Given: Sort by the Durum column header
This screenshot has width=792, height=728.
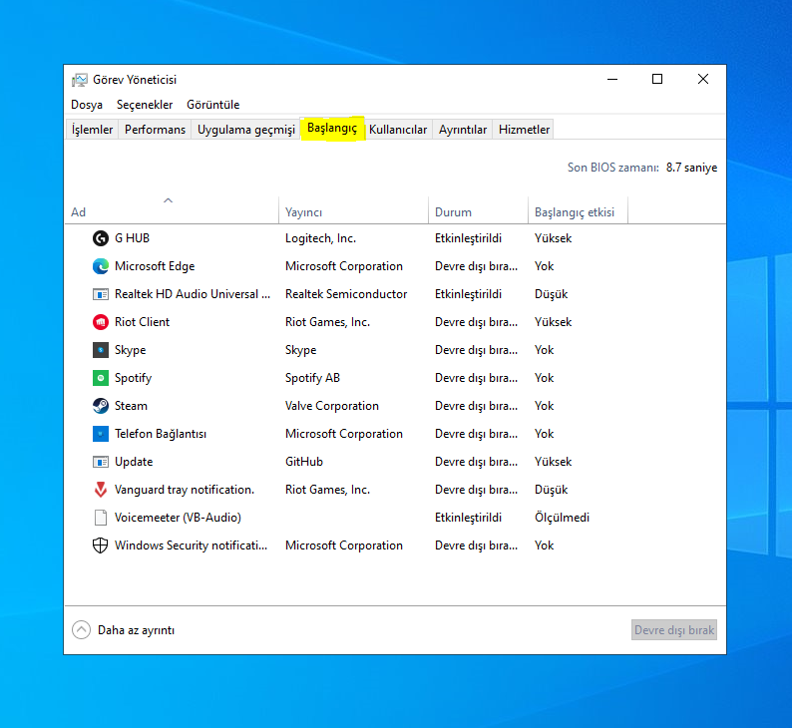Looking at the screenshot, I should click(478, 210).
